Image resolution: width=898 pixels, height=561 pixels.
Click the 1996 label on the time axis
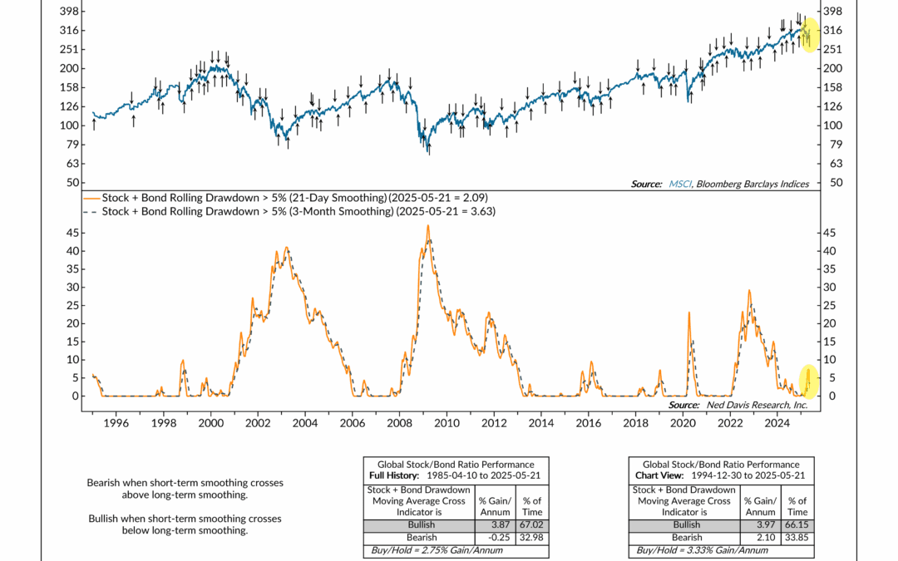pyautogui.click(x=116, y=423)
